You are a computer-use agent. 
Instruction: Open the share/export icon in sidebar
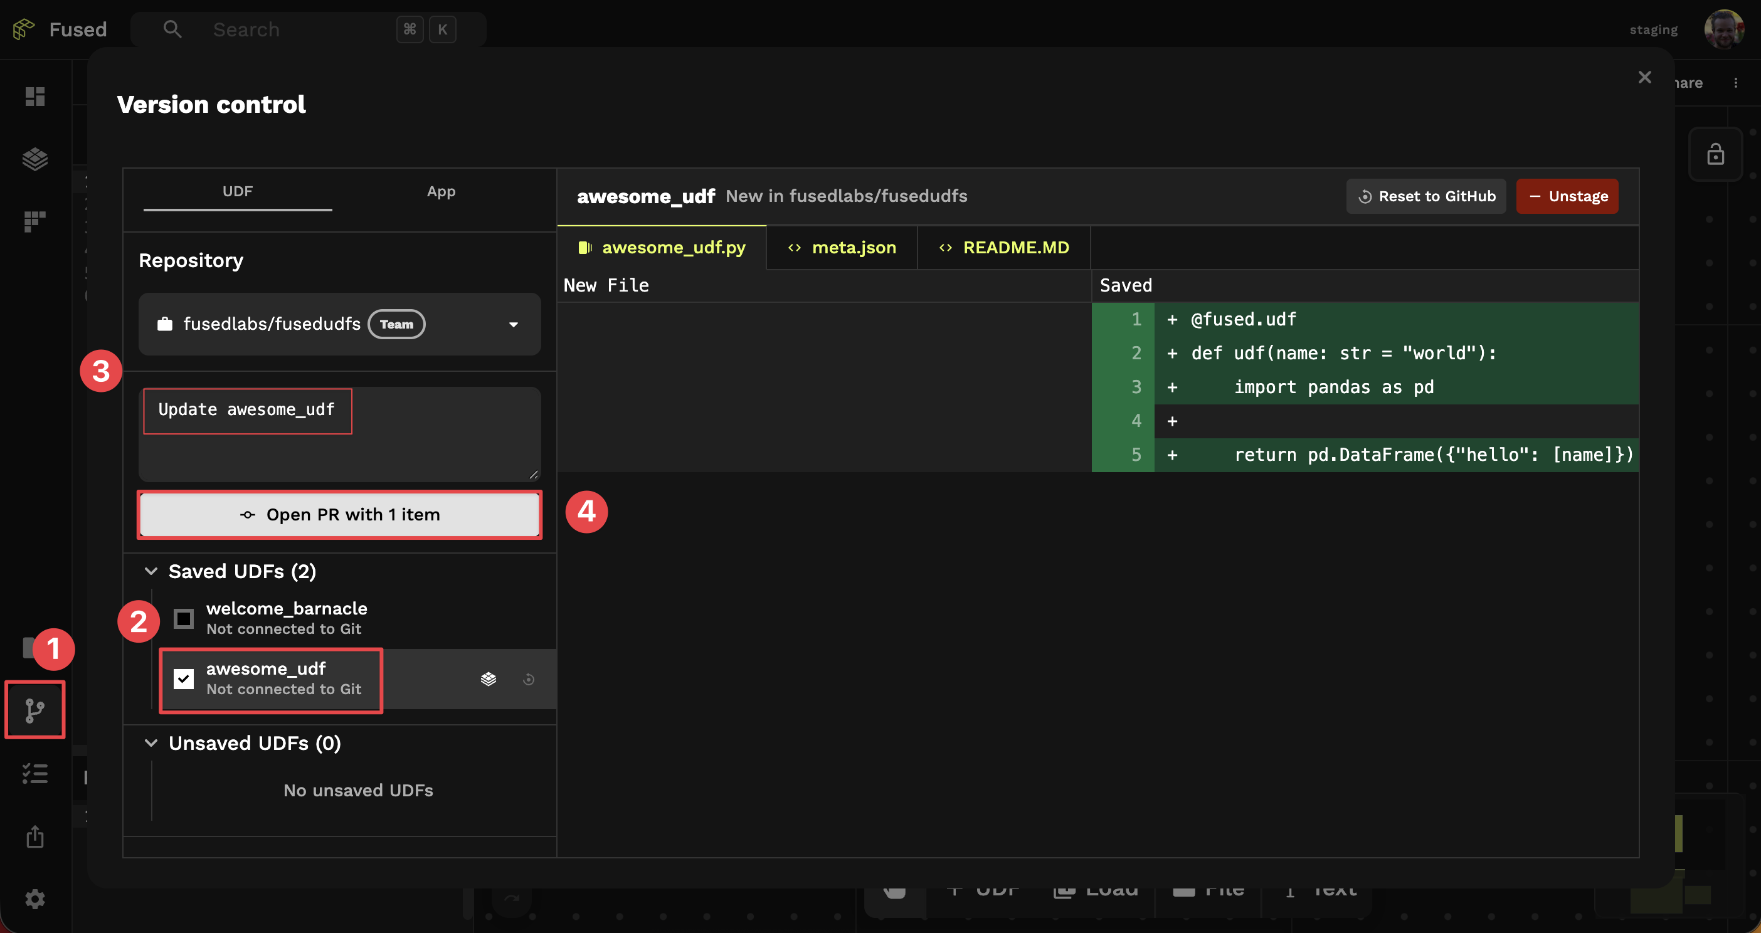pyautogui.click(x=34, y=836)
